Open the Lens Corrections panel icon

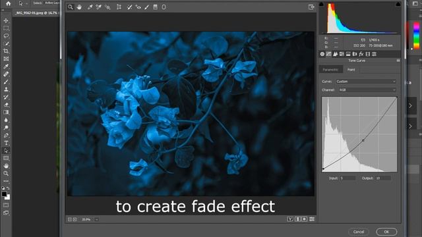click(355, 54)
